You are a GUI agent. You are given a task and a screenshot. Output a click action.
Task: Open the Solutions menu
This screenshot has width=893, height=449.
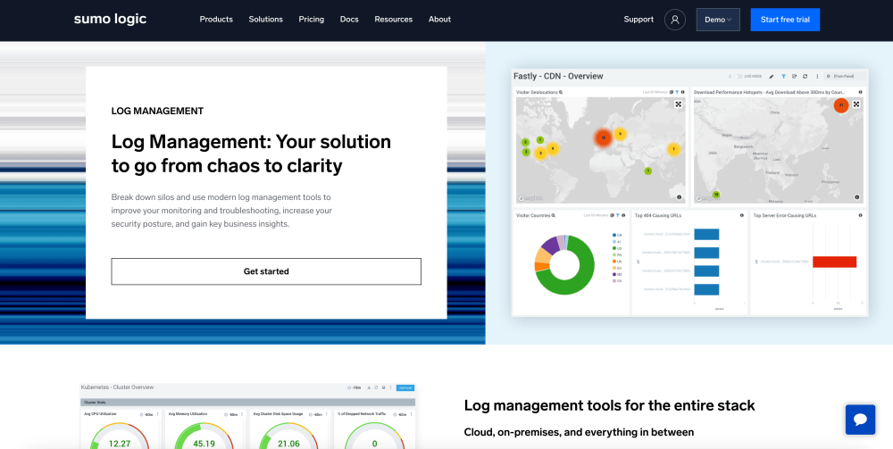tap(265, 20)
